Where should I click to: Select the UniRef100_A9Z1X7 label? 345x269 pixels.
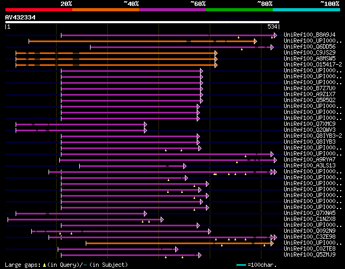(309, 95)
